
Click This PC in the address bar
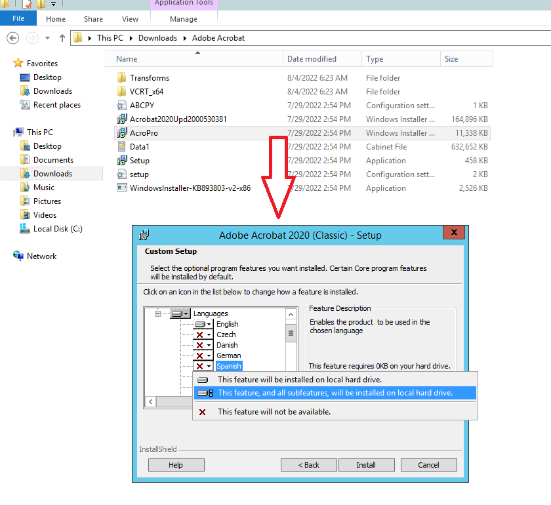click(x=110, y=38)
